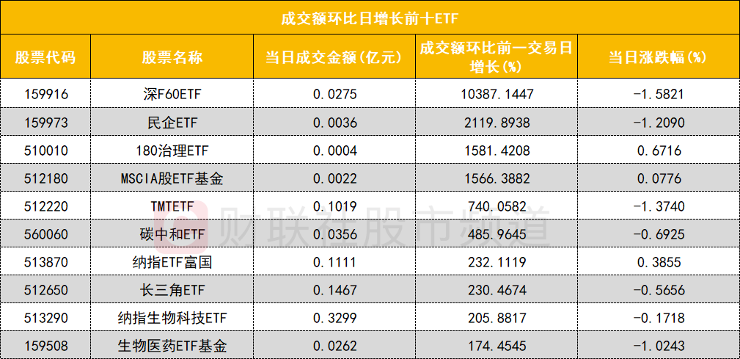740x359 pixels.
Task: Select stock code 510010
Action: 45,151
